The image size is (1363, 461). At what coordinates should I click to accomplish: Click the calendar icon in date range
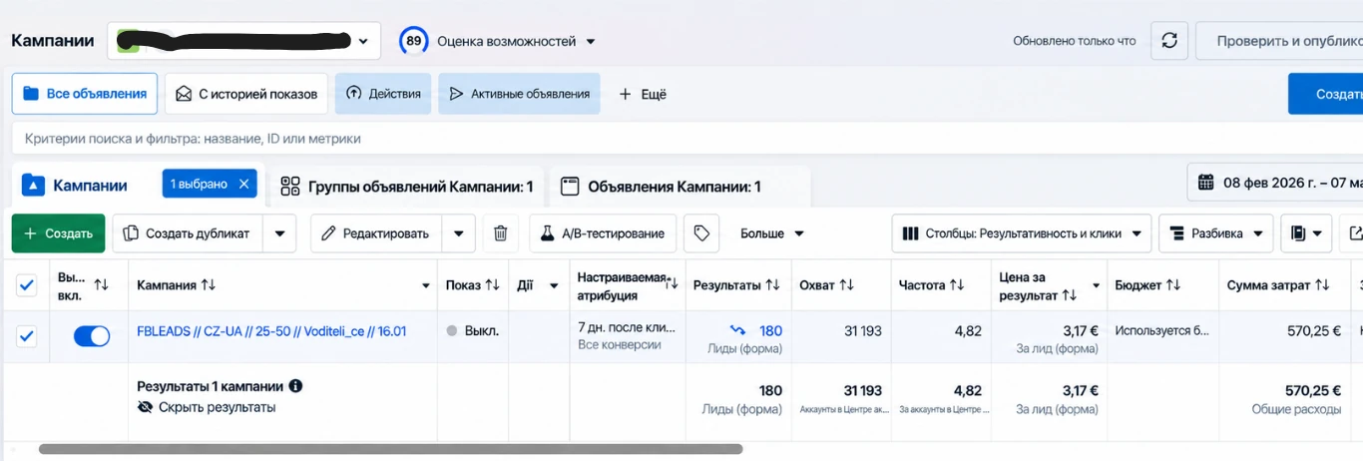pyautogui.click(x=1205, y=183)
